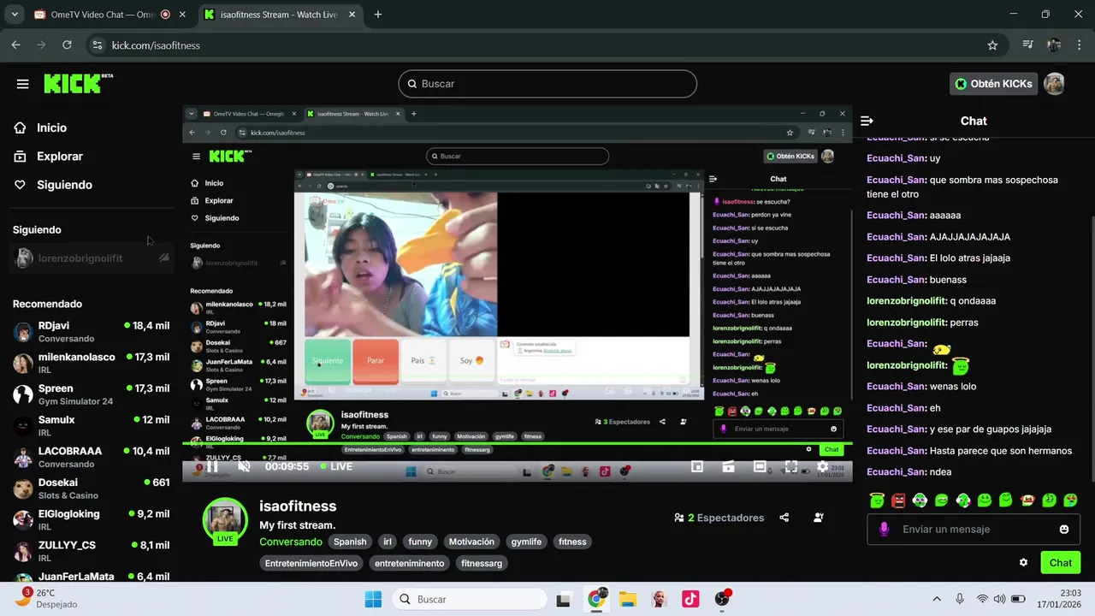Screen dimensions: 1095x616
Task: Click the Buscar search field on Kick
Action: pos(547,84)
